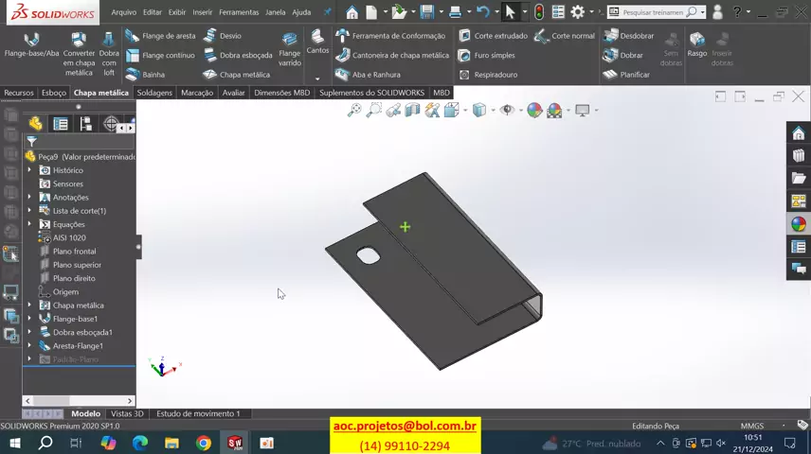Viewport: 811px width, 454px height.
Task: Click the Zoom to fit icon
Action: (x=354, y=111)
